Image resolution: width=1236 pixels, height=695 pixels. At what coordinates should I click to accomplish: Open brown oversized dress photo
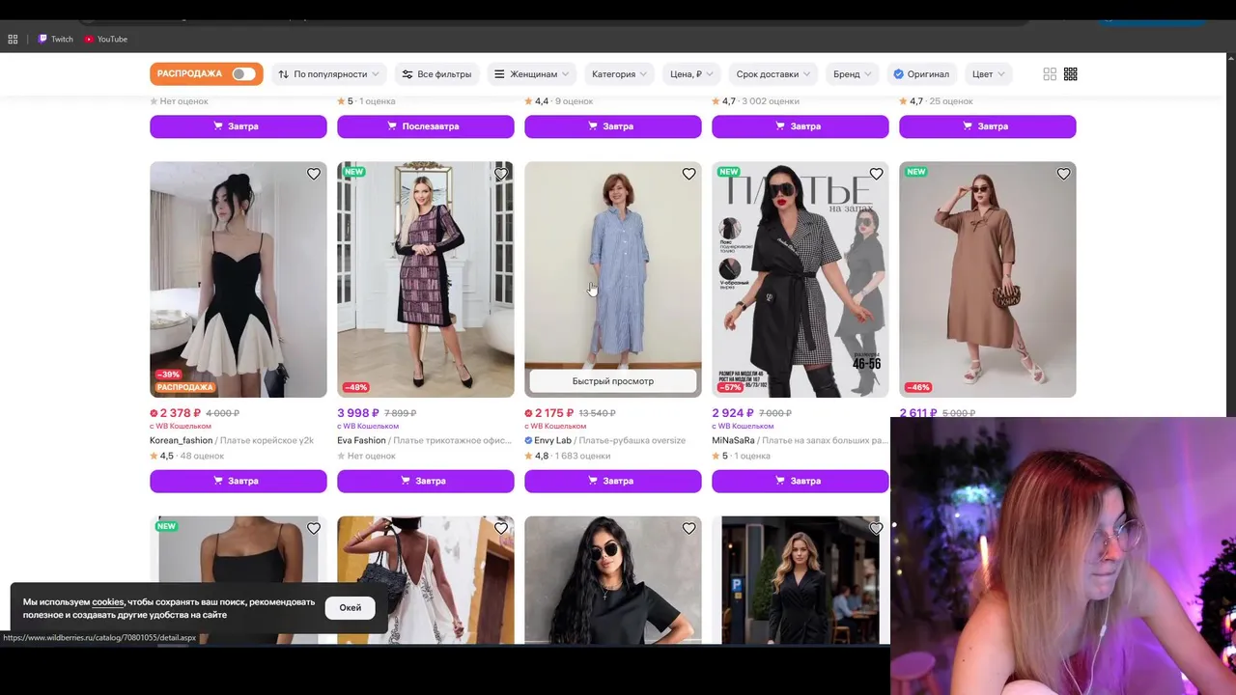point(988,279)
